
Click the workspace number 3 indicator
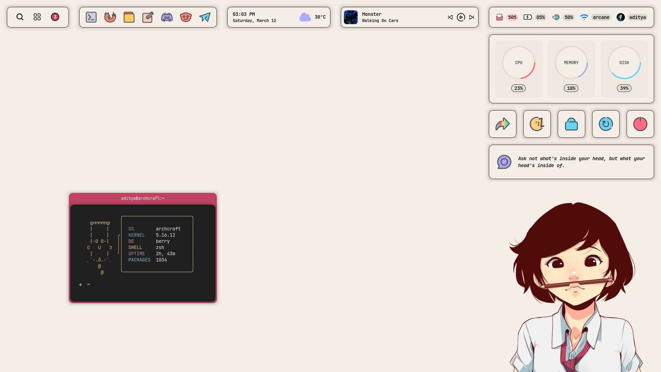[55, 17]
